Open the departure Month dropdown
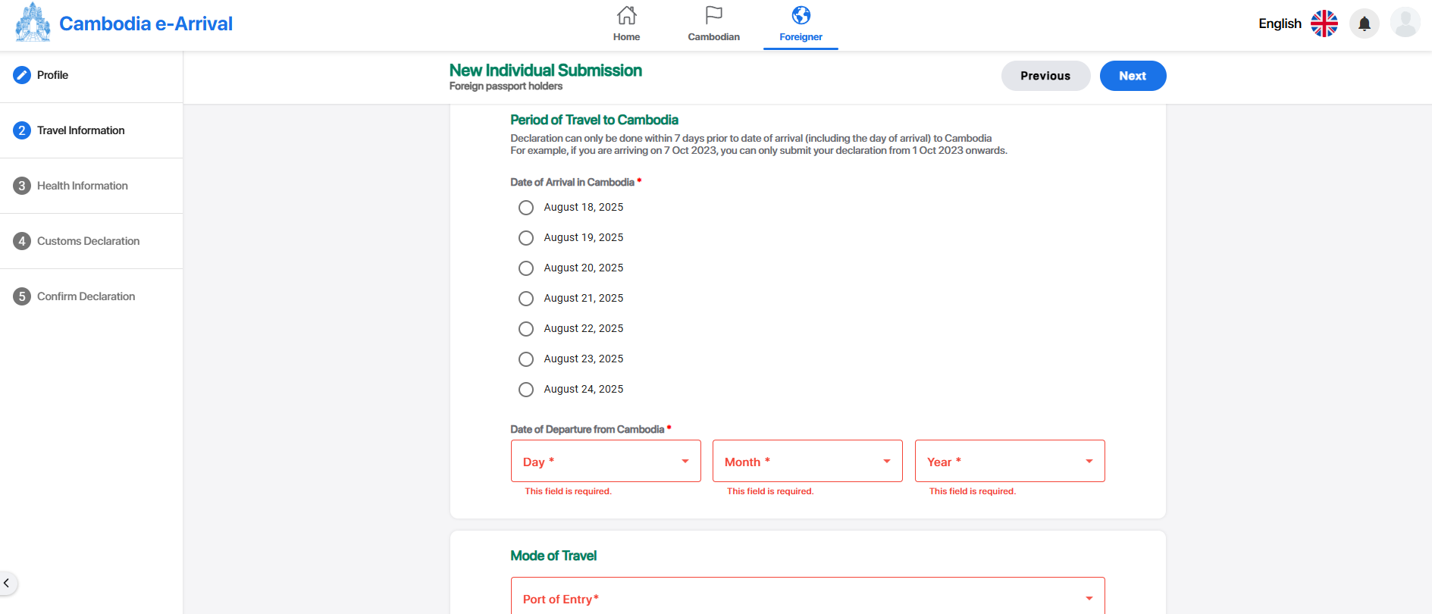Image resolution: width=1432 pixels, height=614 pixels. pyautogui.click(x=807, y=461)
